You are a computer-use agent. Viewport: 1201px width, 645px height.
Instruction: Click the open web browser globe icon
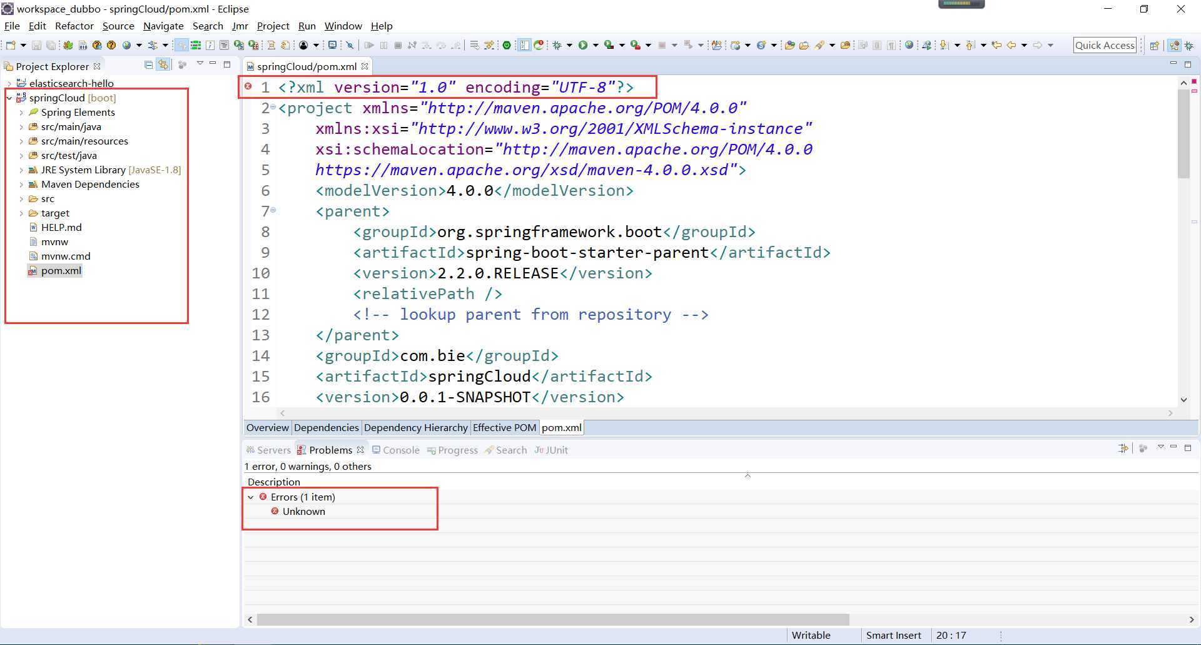tap(909, 45)
